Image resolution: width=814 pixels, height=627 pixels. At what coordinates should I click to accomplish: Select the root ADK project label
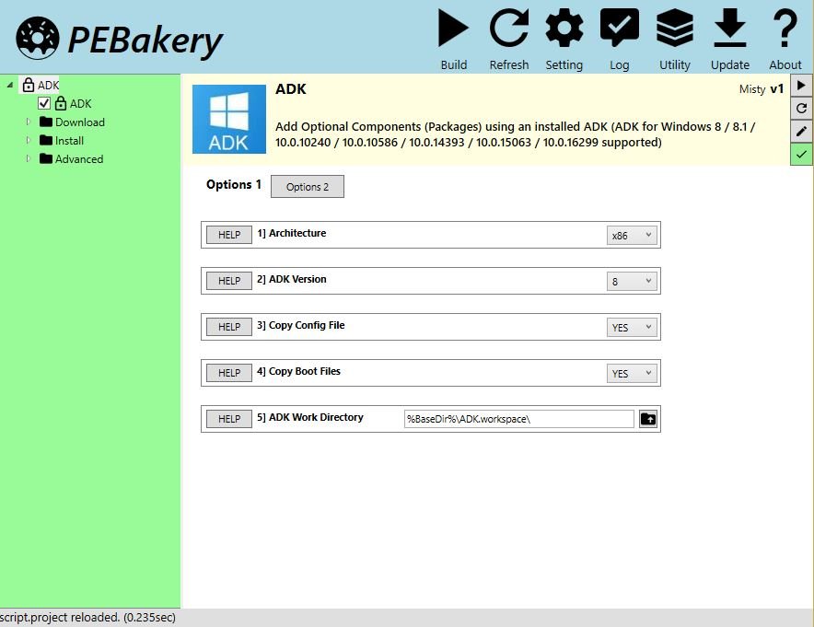click(x=48, y=85)
